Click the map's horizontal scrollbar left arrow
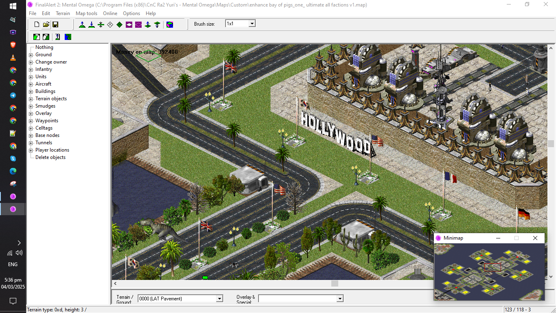Screen dimensions: 556x313 click(115, 284)
